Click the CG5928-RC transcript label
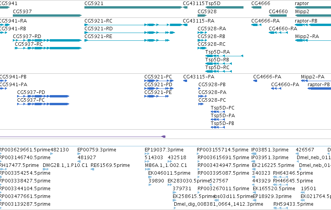Screen dimensions: 331x210 click(212, 44)
